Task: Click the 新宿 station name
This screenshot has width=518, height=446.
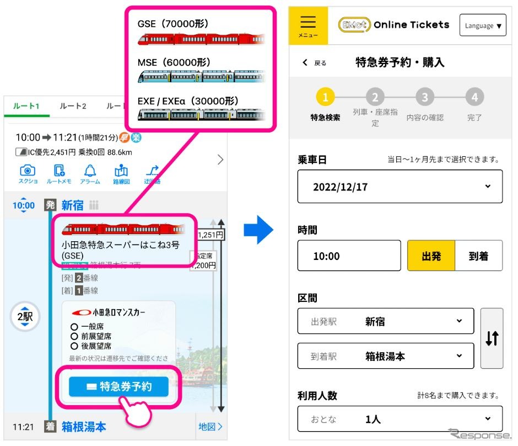Action: (x=73, y=205)
